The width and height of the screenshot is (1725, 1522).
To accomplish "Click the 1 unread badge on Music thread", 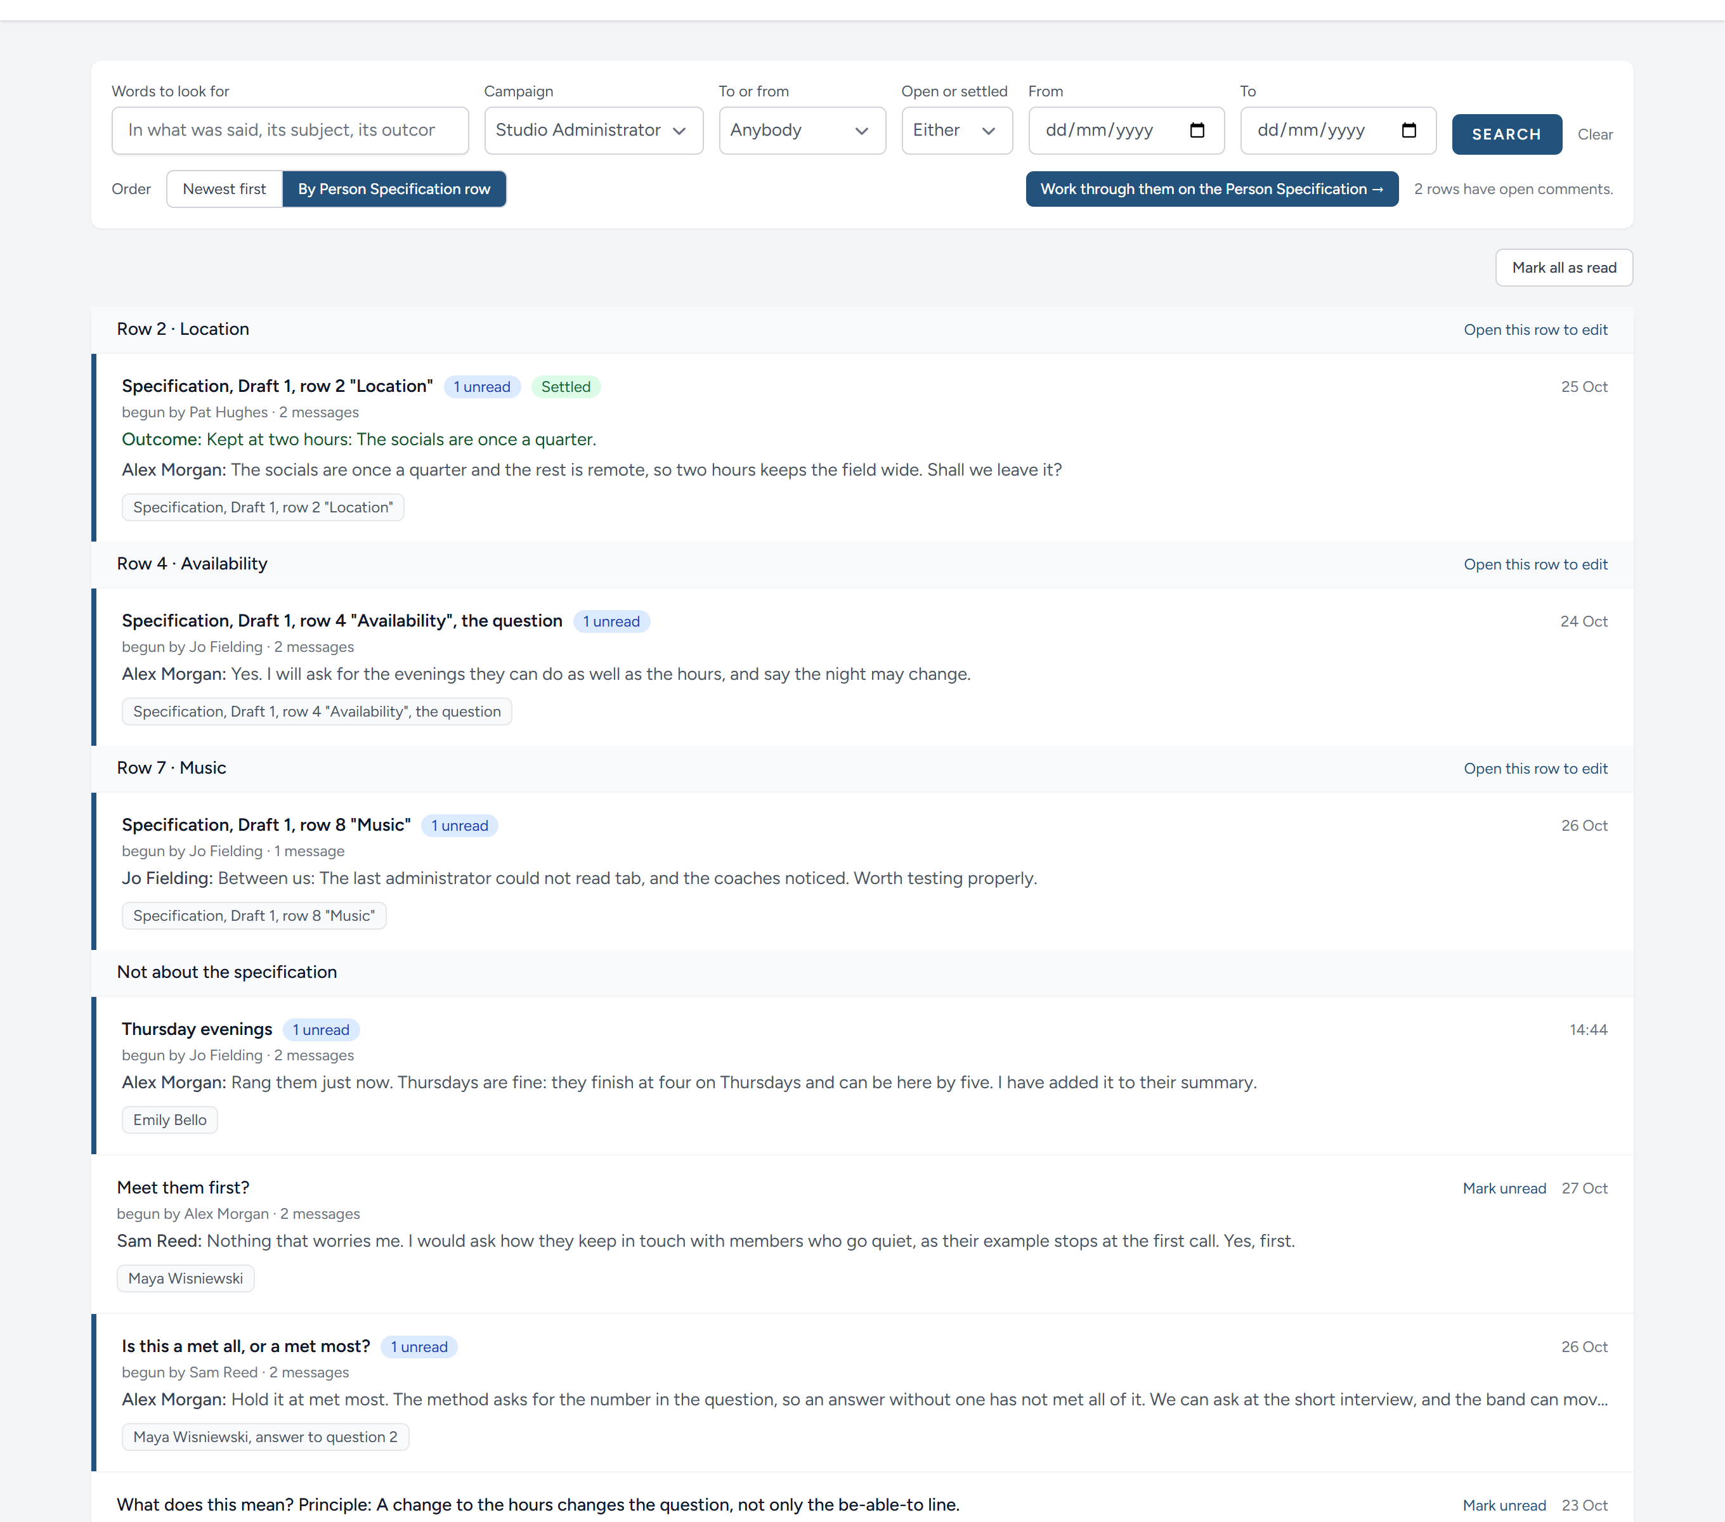I will click(x=459, y=825).
